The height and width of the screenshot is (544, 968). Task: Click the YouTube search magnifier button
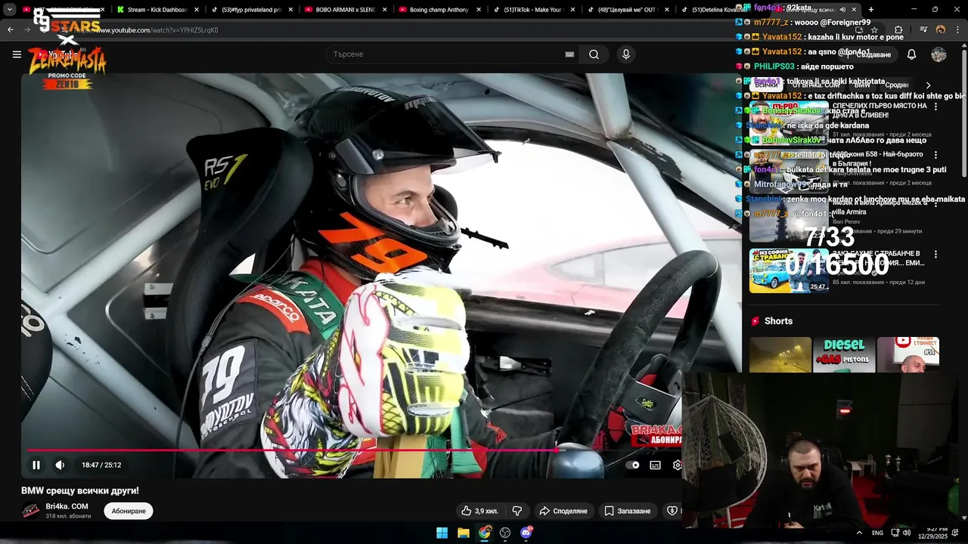coord(594,54)
